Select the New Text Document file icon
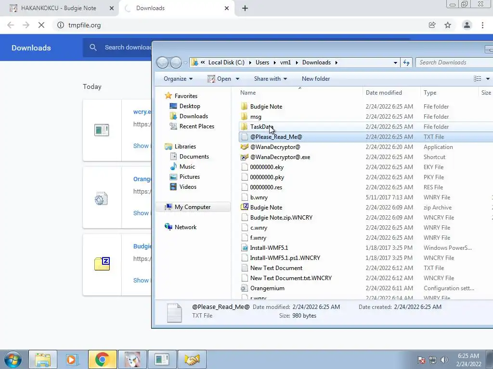 click(x=244, y=268)
